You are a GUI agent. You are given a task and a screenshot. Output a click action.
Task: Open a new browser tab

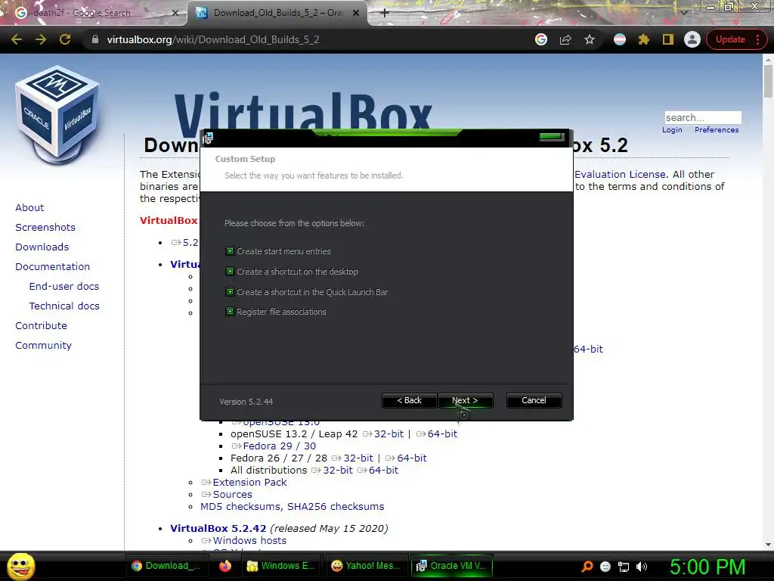pos(385,13)
